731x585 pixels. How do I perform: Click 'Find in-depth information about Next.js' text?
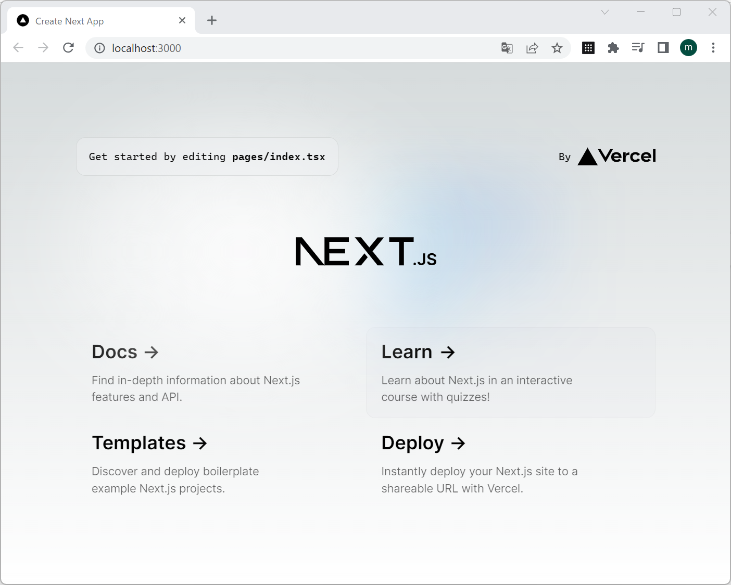click(x=196, y=381)
